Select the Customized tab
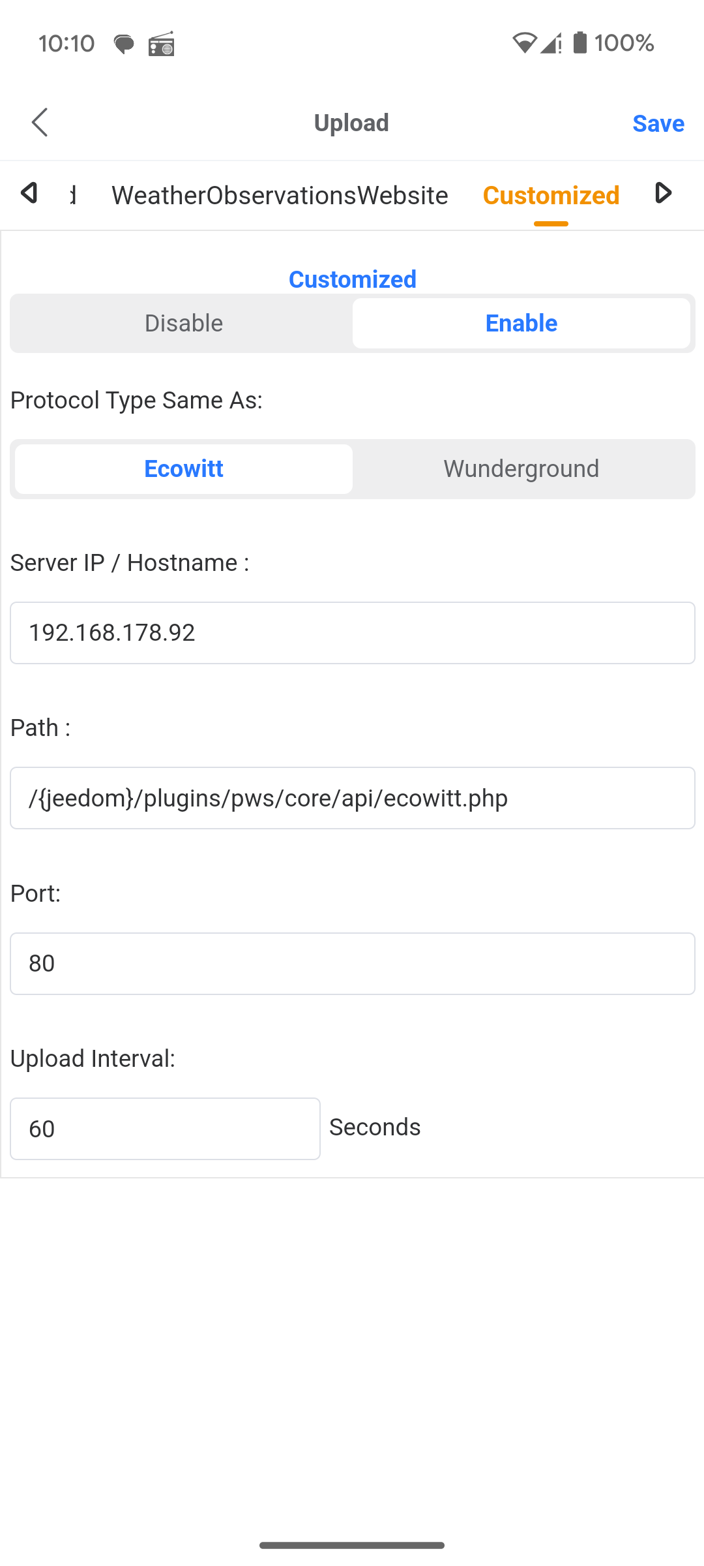The height and width of the screenshot is (1566, 704). coord(551,195)
